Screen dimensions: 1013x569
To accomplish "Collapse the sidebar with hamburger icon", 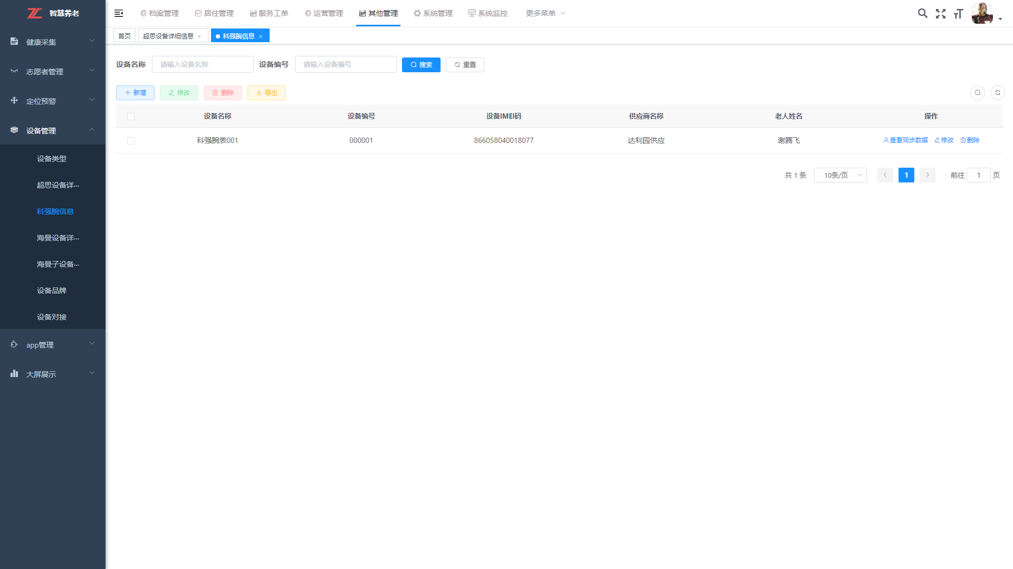I will (x=119, y=13).
